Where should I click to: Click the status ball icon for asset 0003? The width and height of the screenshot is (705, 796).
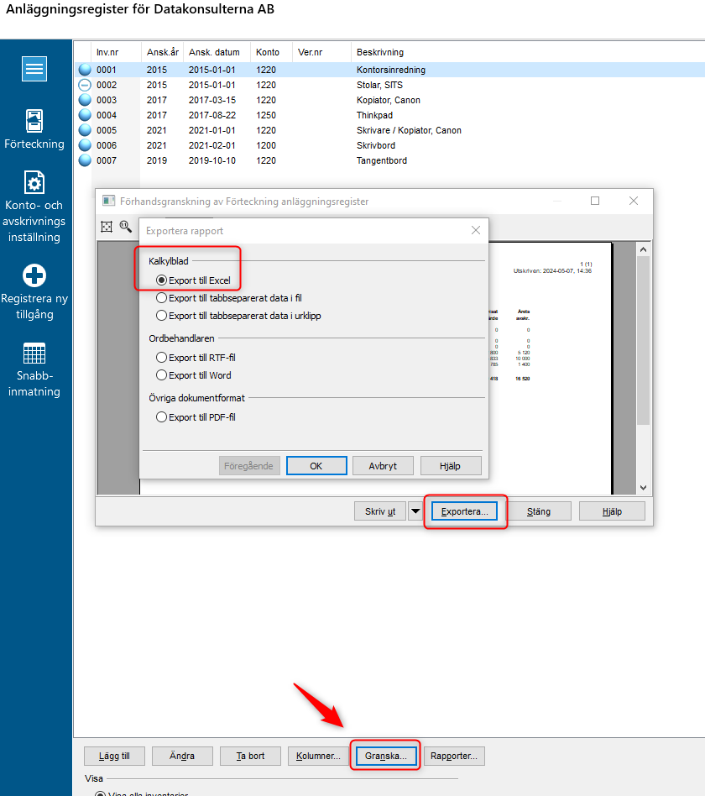85,100
